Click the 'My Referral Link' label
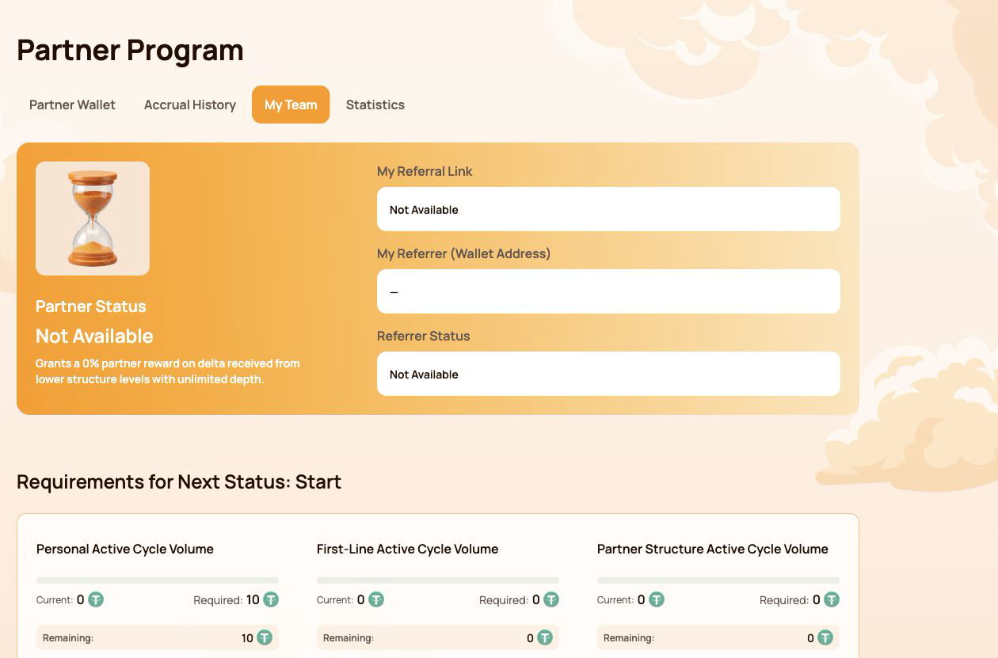This screenshot has height=658, width=998. [x=425, y=171]
